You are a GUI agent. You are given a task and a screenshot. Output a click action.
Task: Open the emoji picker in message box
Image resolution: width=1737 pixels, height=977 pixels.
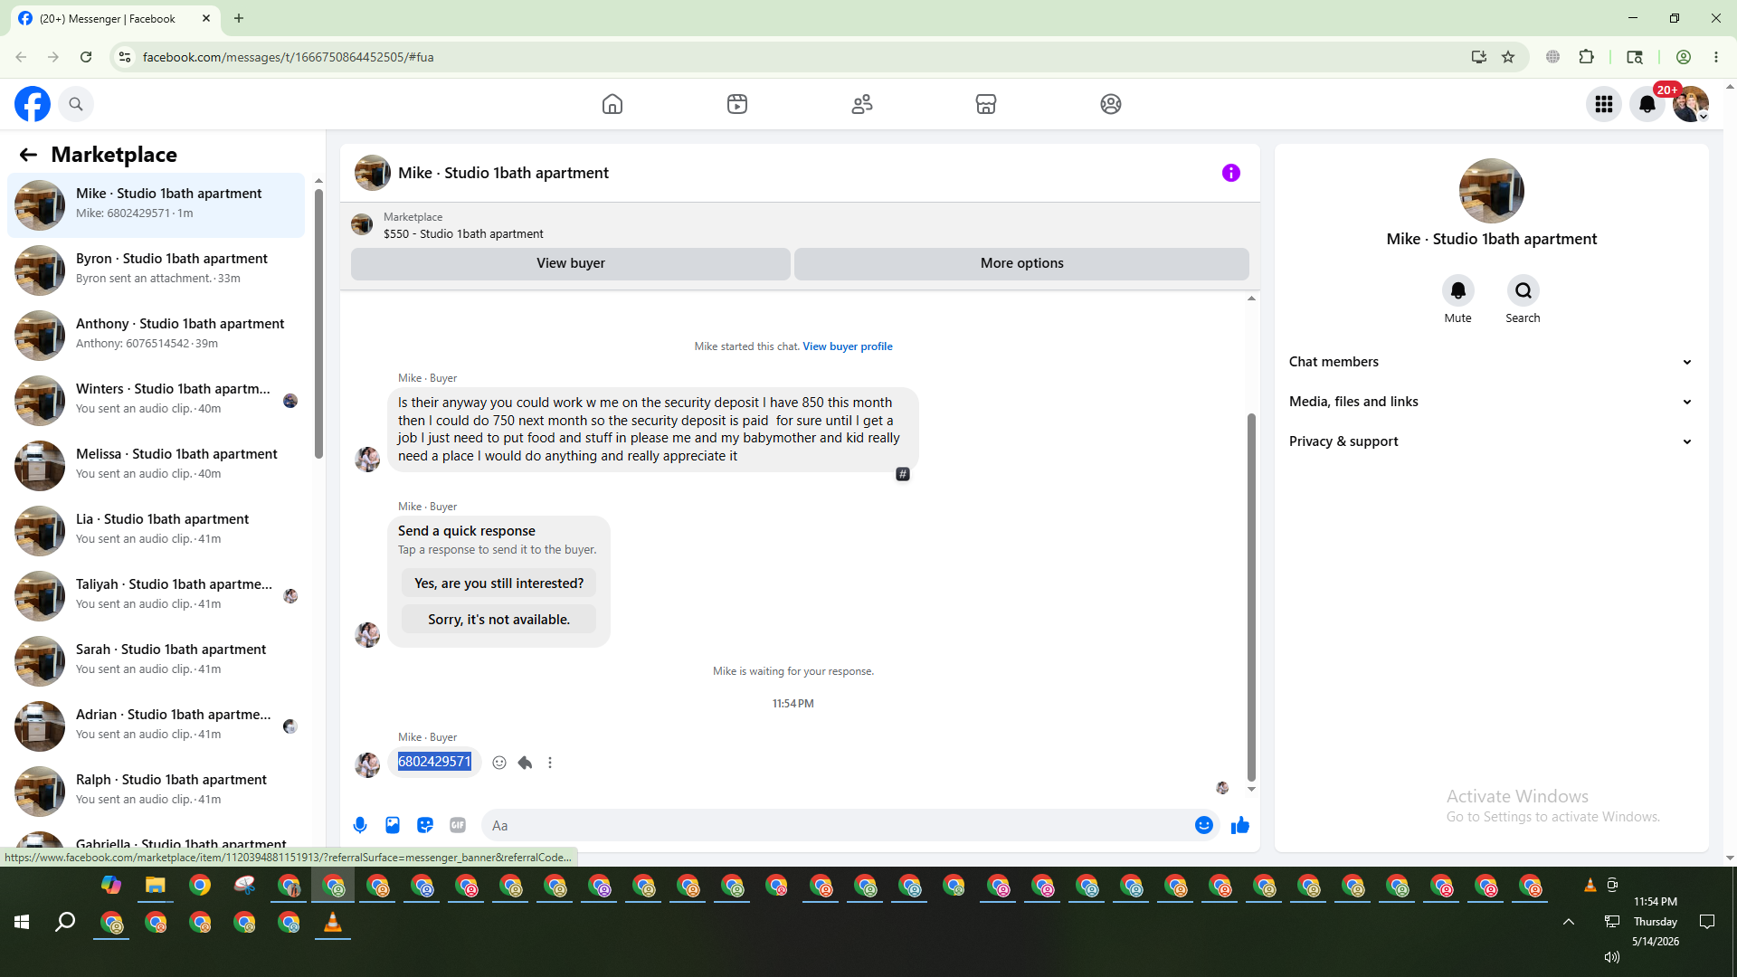coord(1204,825)
